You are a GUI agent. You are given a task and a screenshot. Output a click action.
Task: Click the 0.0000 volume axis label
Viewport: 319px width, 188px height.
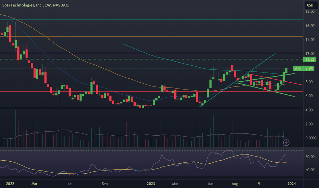[311, 138]
